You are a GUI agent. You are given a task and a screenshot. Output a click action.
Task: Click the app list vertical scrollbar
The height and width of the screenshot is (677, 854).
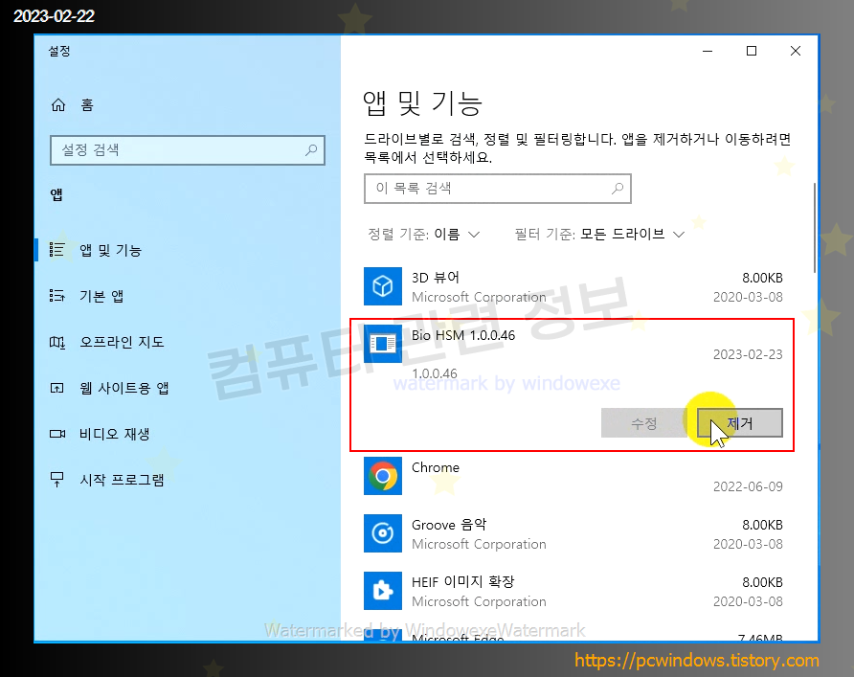coord(815,228)
